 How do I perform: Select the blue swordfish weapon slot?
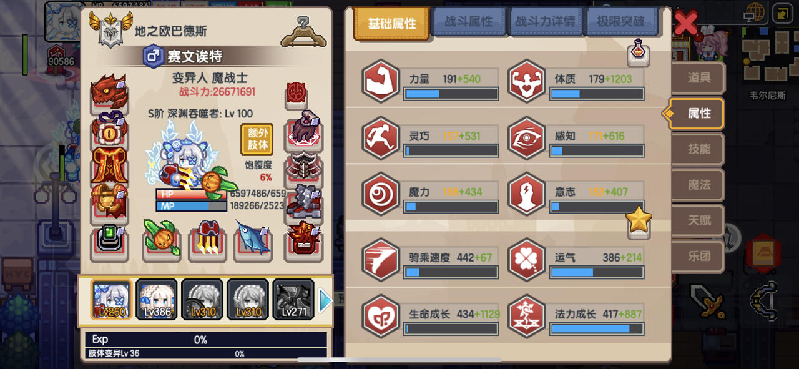click(253, 238)
